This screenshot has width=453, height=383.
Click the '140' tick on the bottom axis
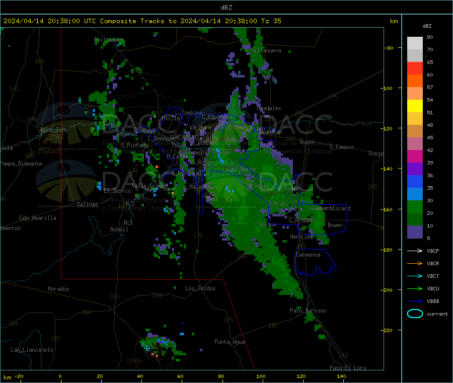pos(341,376)
